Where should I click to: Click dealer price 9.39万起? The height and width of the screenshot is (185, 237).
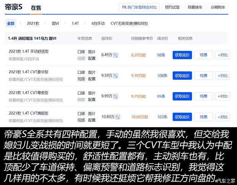coord(138,76)
